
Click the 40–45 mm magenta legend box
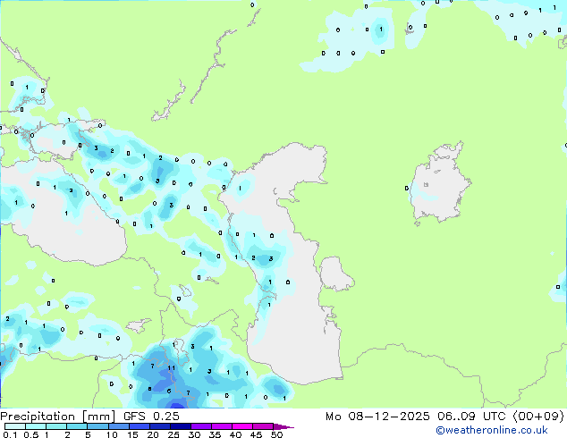coord(242,426)
